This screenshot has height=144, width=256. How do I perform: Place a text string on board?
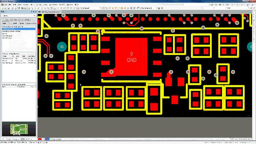point(128,8)
